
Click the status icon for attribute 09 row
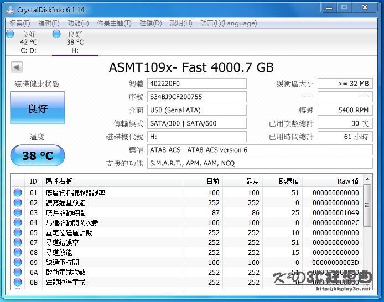(18, 263)
